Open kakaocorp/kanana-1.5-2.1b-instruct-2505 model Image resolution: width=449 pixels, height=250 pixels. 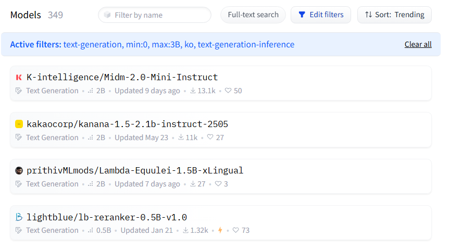coord(128,124)
